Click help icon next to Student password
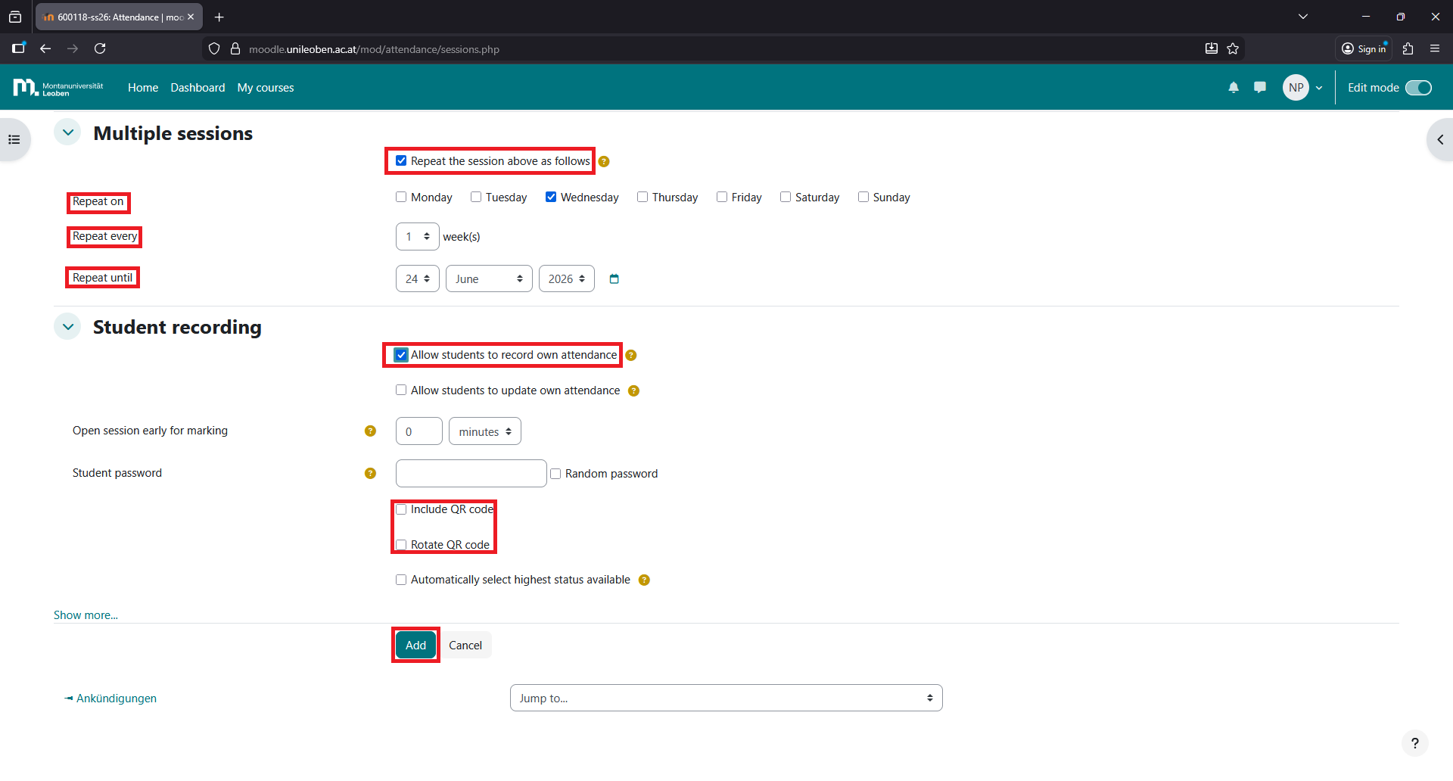The height and width of the screenshot is (781, 1453). pyautogui.click(x=370, y=474)
